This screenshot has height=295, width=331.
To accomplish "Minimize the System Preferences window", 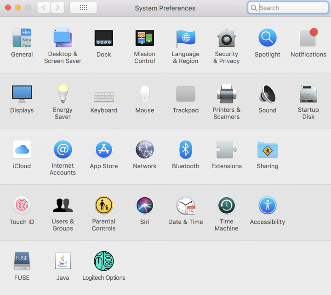I will (18, 8).
